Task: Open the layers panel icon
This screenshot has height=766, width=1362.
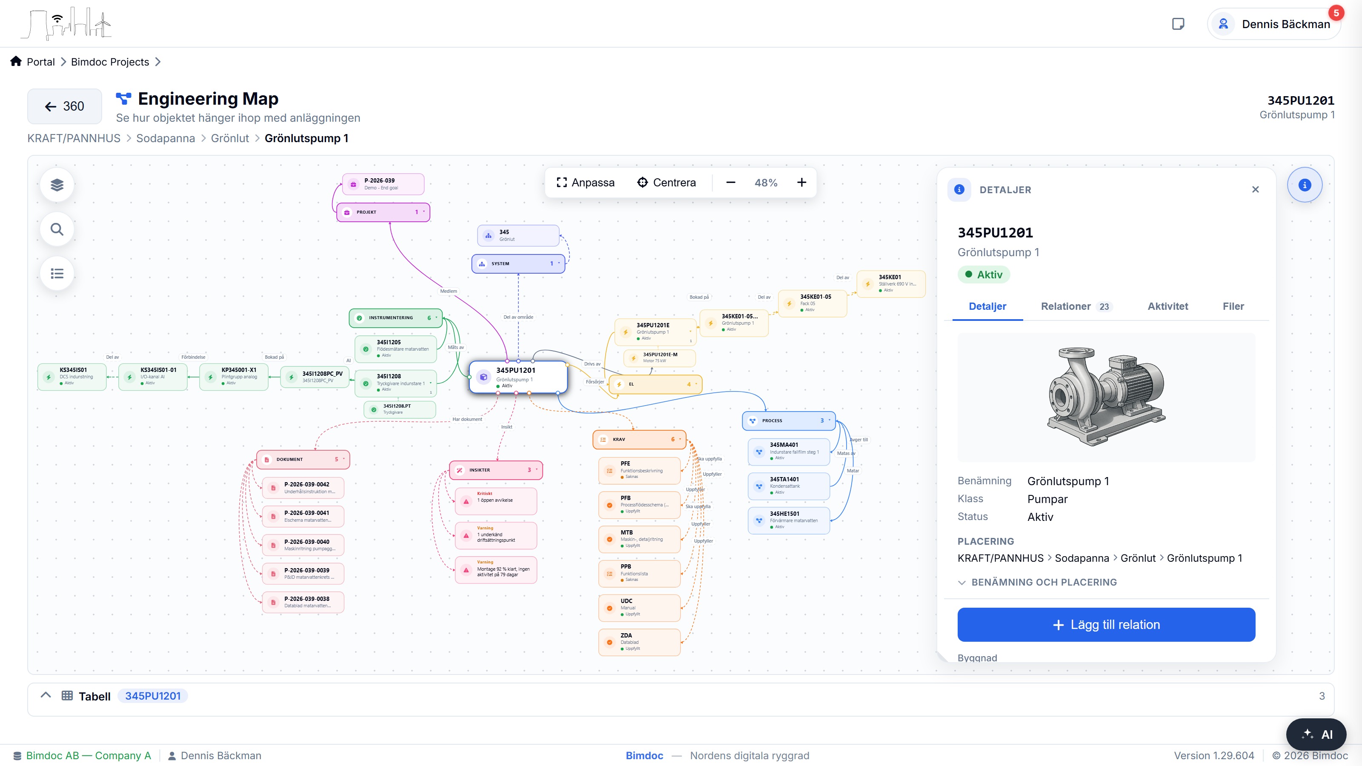Action: pos(57,185)
